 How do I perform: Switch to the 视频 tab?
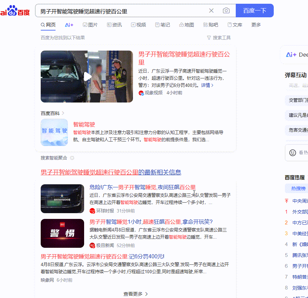[138, 25]
